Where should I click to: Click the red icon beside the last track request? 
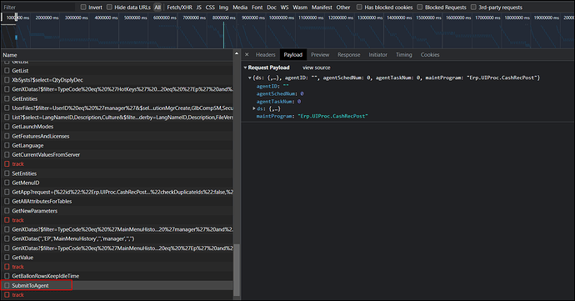pos(7,295)
